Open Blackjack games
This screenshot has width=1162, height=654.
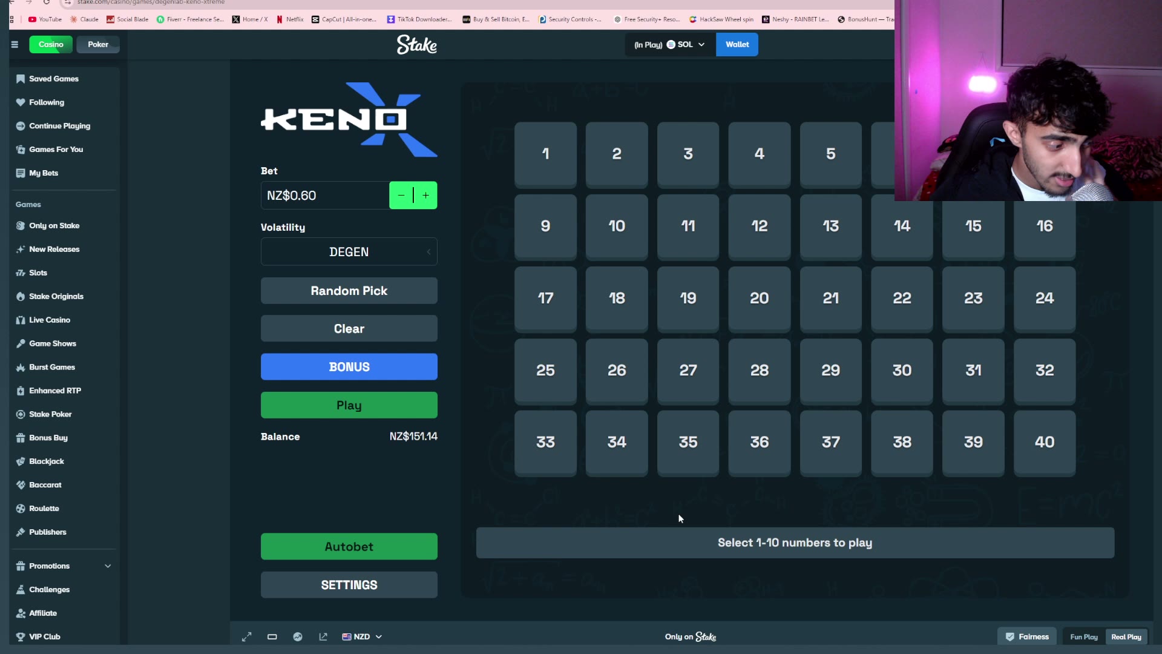point(46,462)
